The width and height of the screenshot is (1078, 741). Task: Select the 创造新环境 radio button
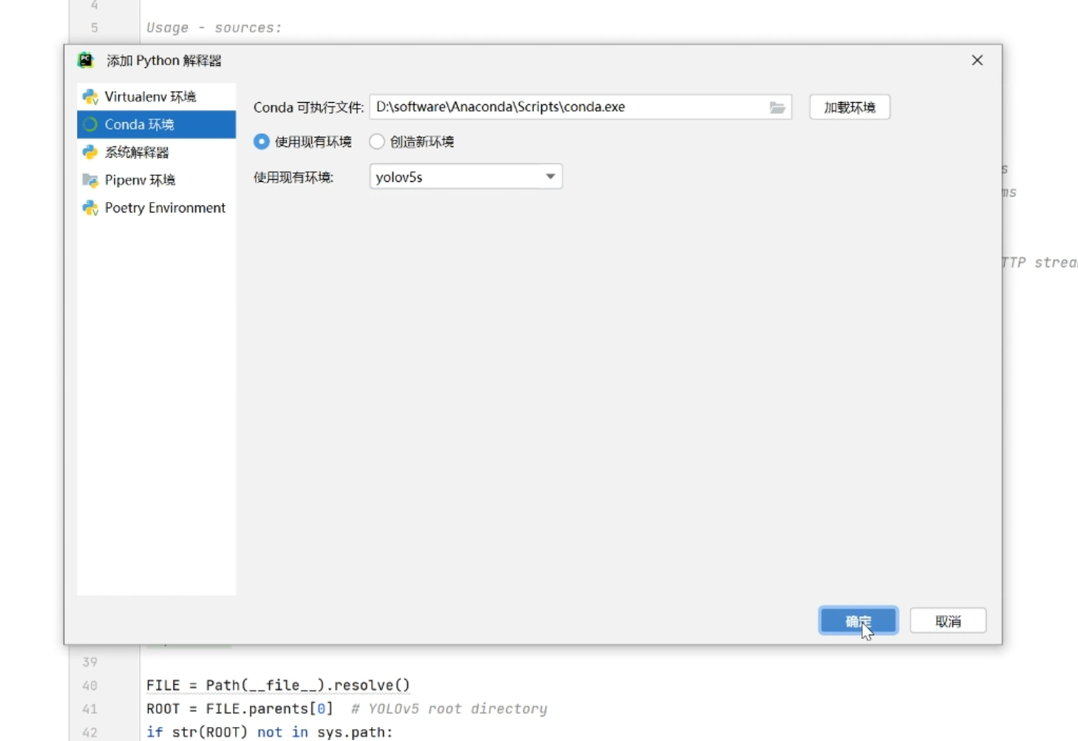point(377,141)
